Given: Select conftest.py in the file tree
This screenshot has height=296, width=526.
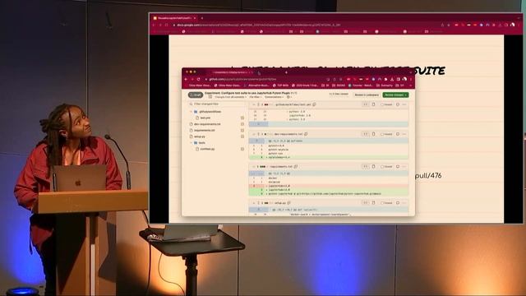Looking at the screenshot, I should 207,149.
